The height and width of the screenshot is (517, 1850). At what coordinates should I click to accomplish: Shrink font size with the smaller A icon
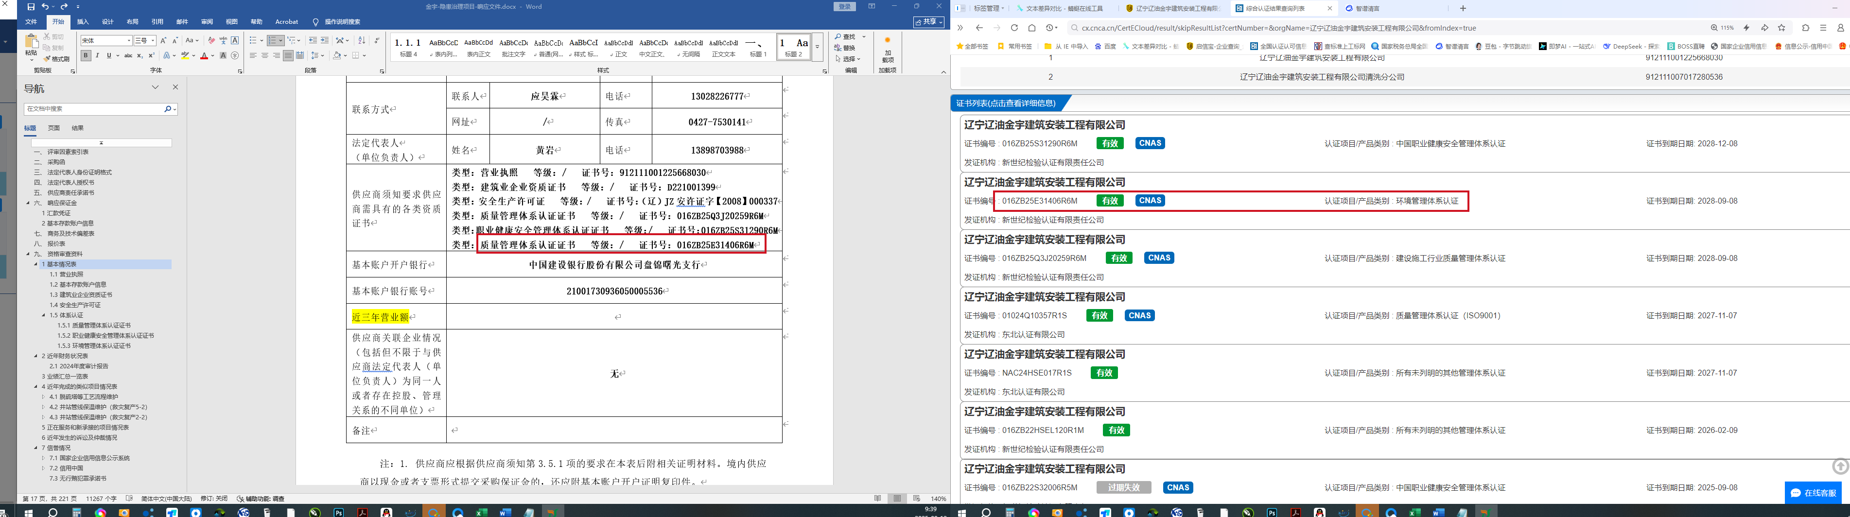(x=175, y=40)
